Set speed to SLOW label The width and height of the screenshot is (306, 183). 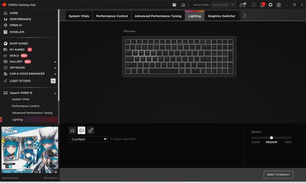coord(256,142)
